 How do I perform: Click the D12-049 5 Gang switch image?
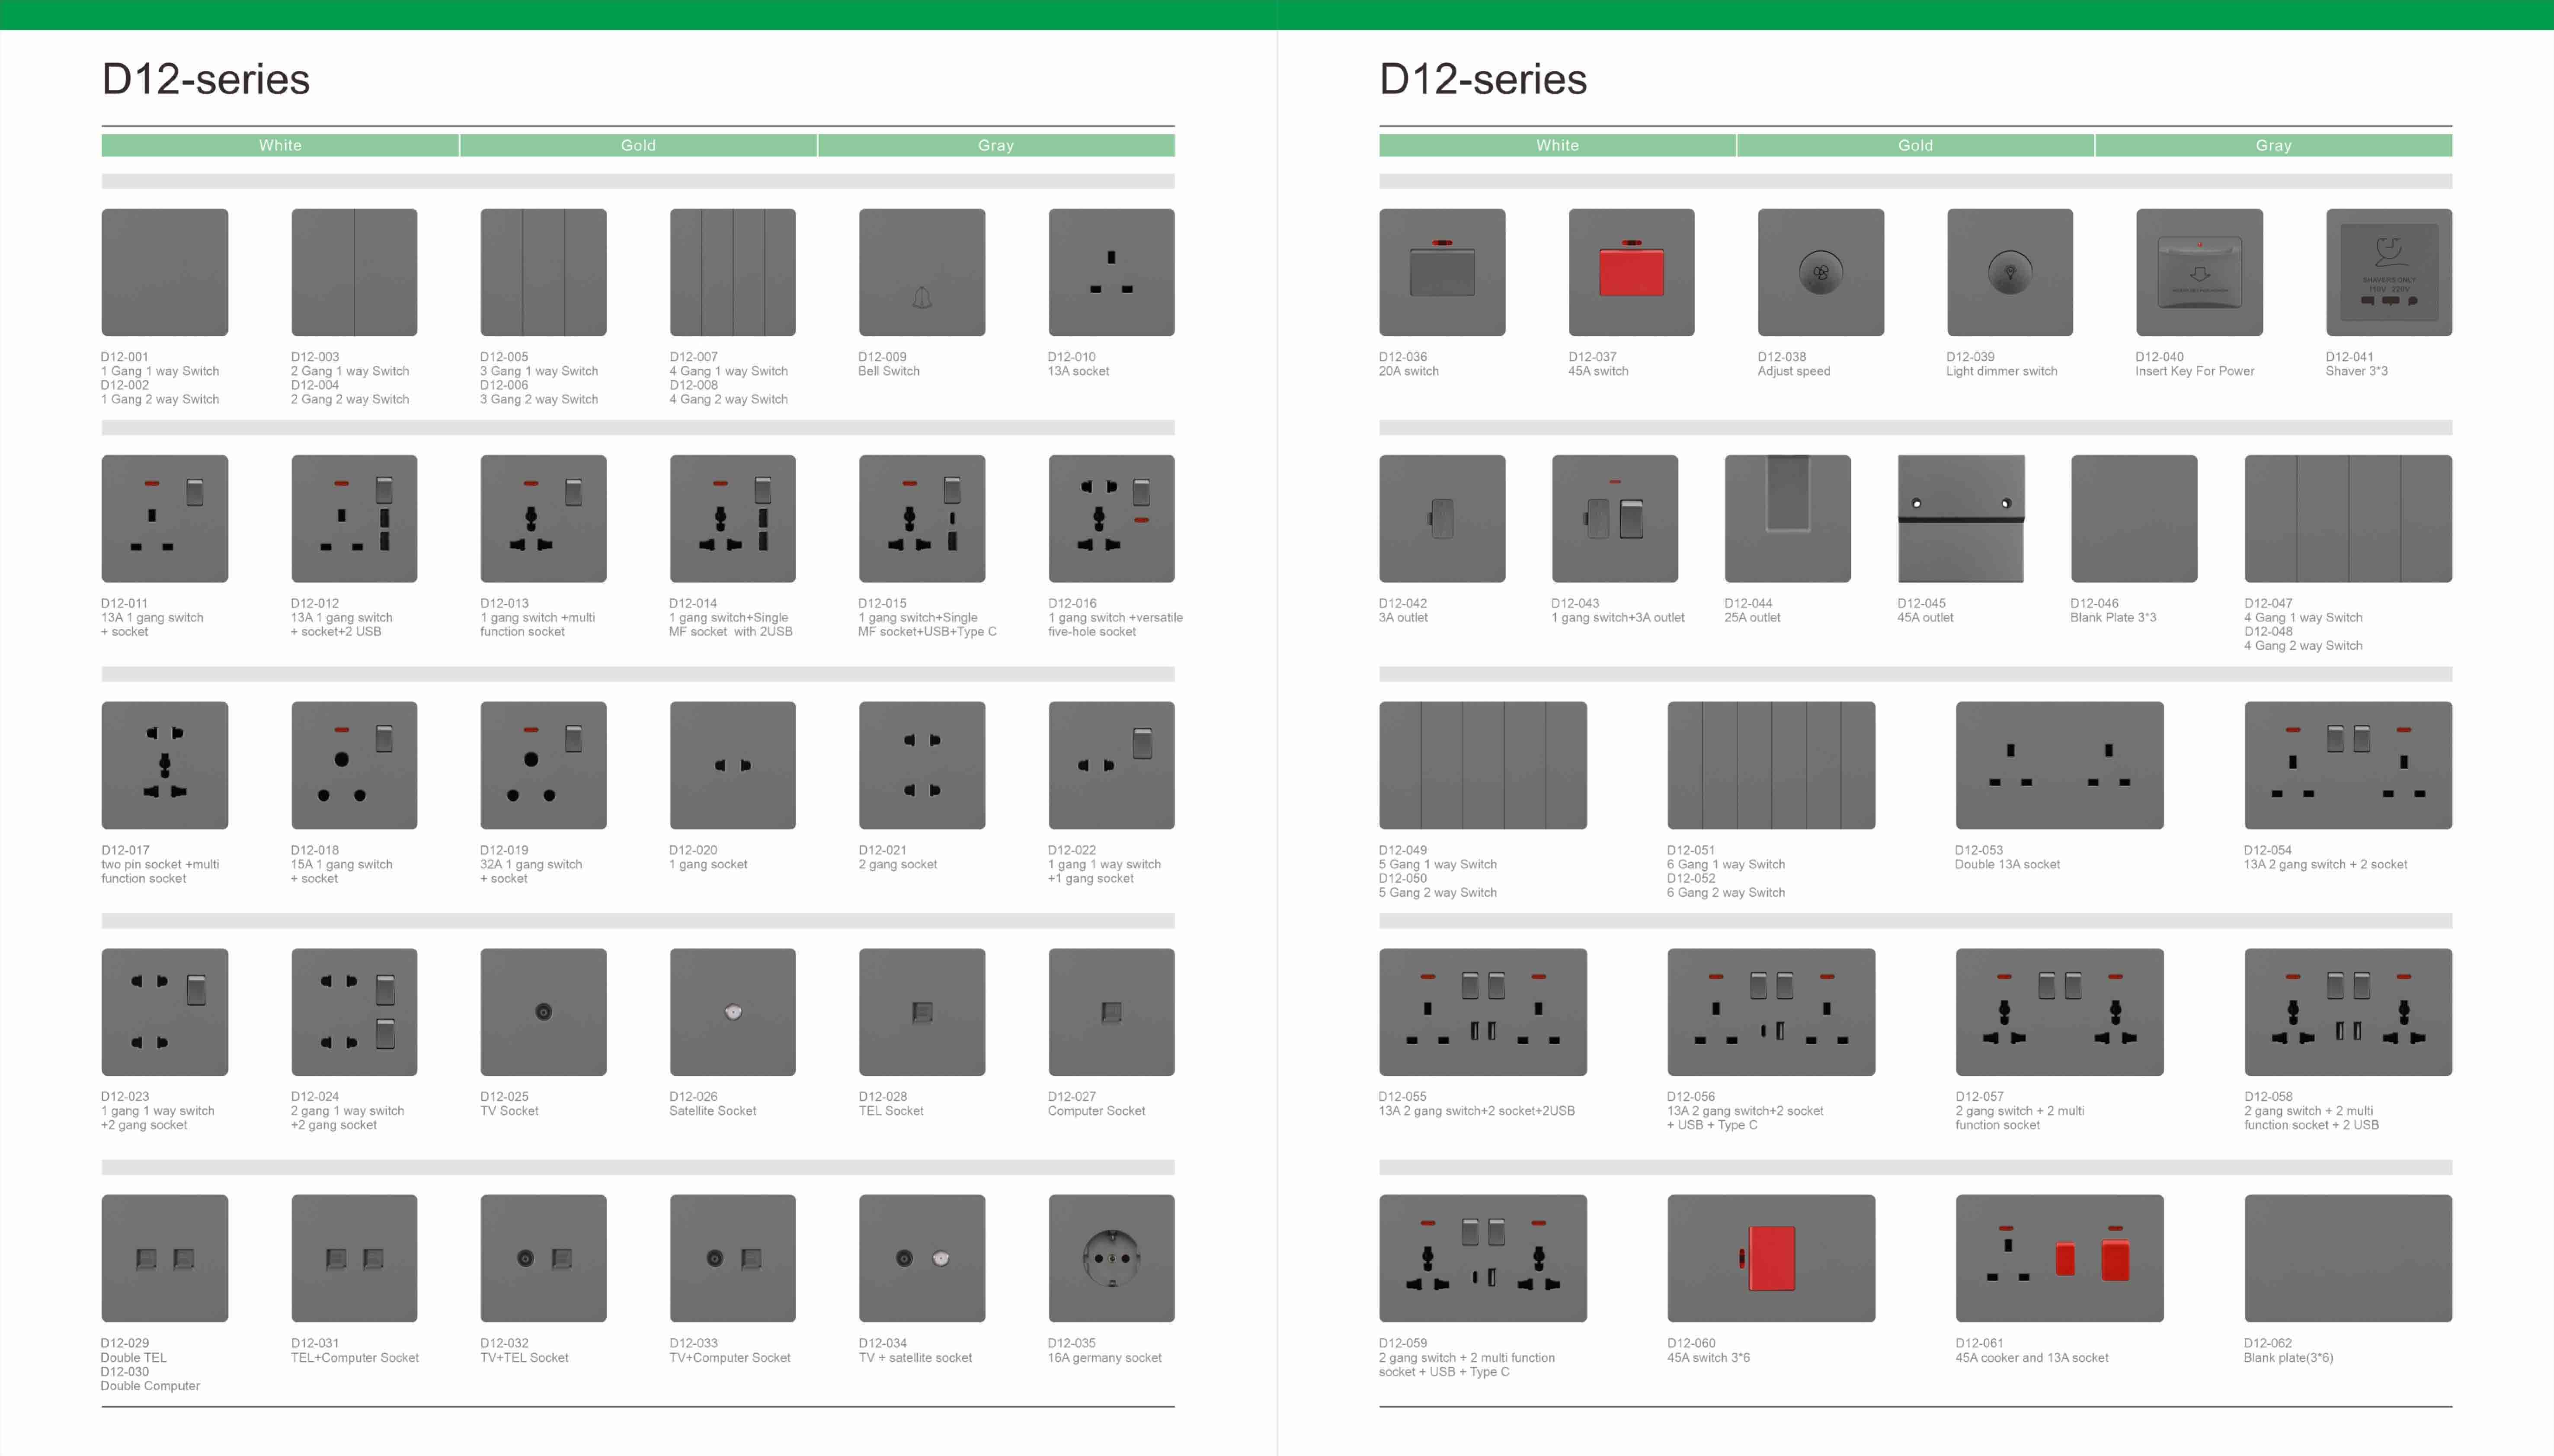(x=1483, y=765)
